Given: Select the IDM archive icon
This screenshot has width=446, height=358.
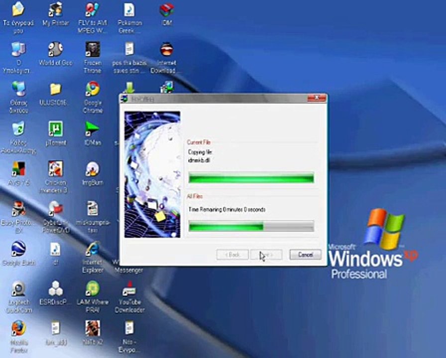Looking at the screenshot, I should pos(166,9).
